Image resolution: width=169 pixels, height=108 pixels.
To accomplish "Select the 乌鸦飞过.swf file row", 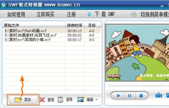I will click(52, 35).
